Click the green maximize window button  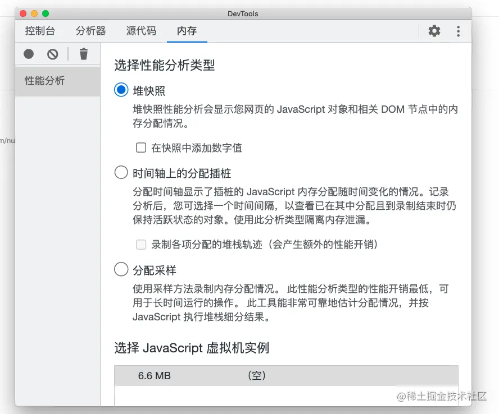pos(46,13)
